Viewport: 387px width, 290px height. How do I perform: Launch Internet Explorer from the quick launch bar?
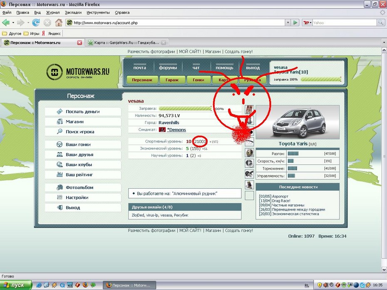click(39, 285)
